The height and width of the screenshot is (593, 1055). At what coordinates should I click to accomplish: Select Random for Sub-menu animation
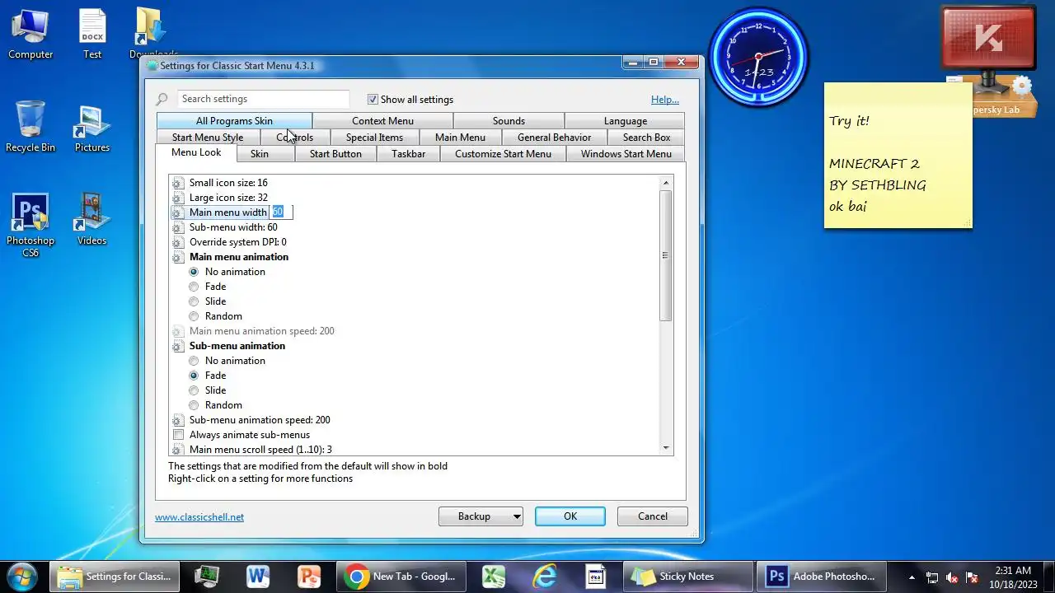[x=195, y=405]
